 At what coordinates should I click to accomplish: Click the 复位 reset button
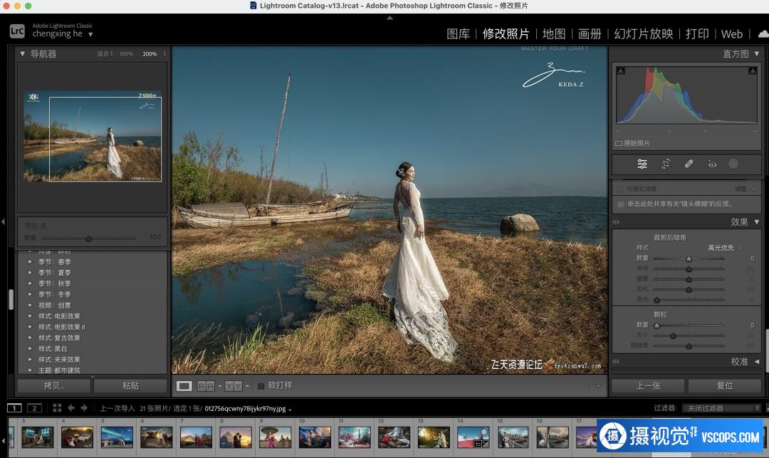tap(725, 386)
